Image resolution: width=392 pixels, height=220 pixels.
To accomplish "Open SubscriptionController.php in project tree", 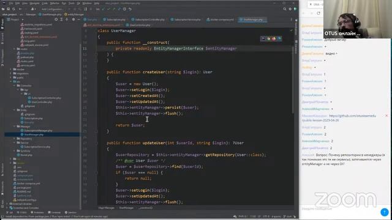I will (44, 98).
